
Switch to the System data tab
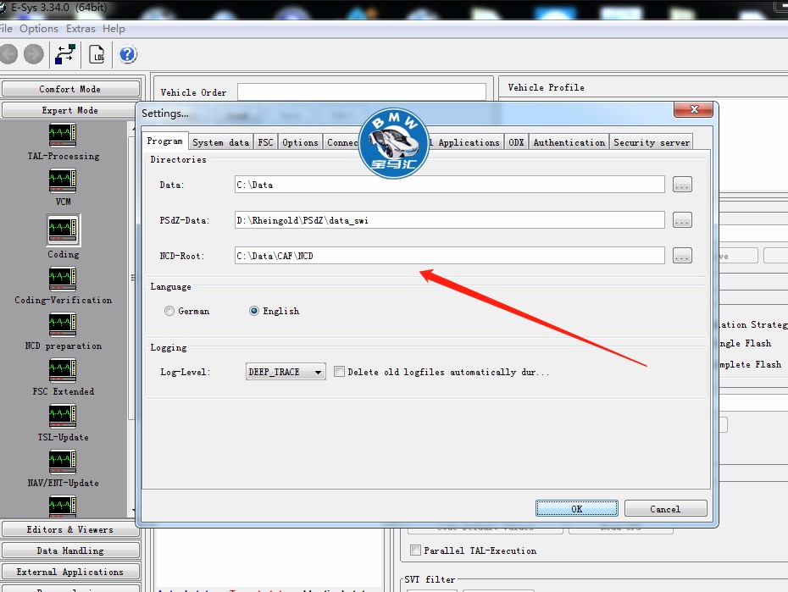coord(220,142)
